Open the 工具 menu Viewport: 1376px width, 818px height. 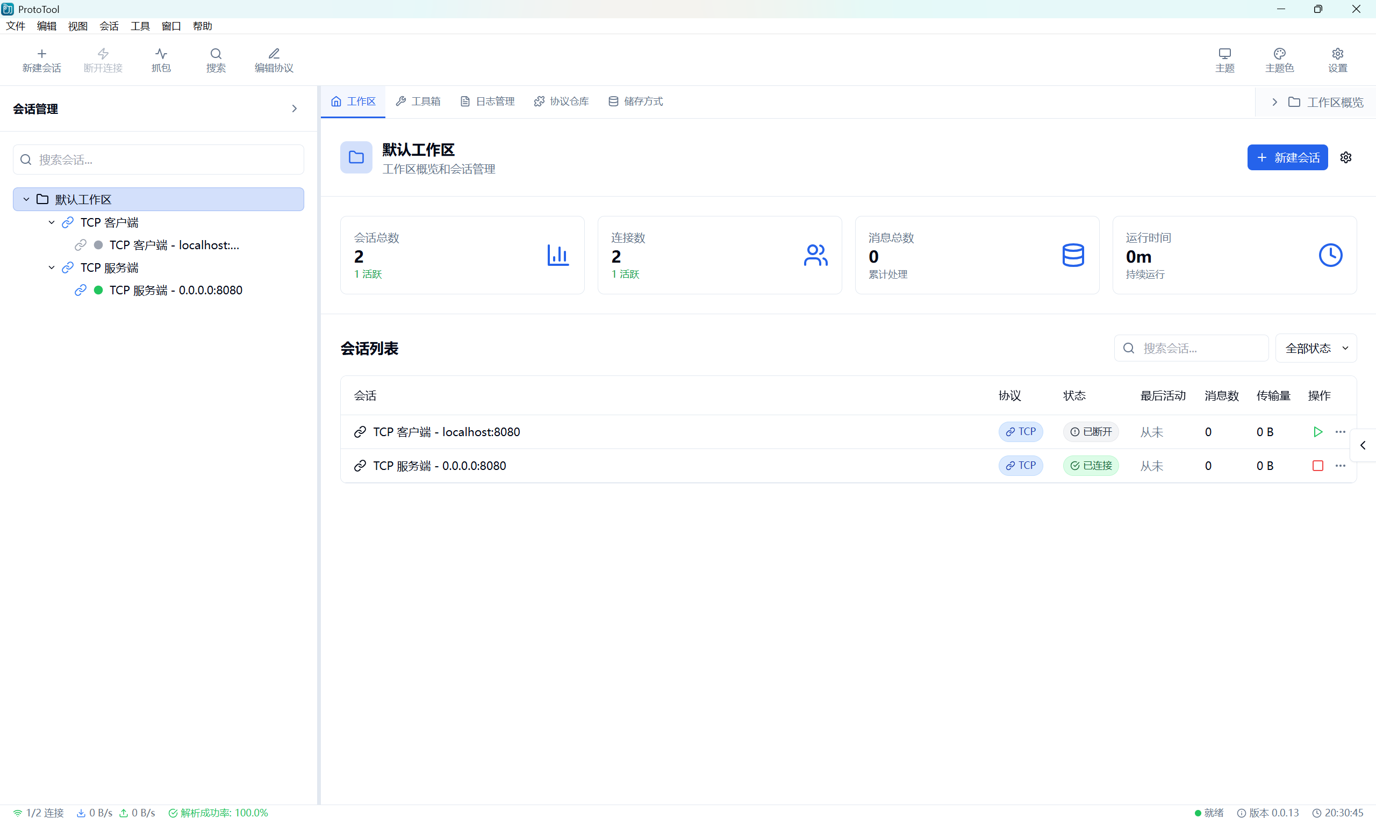click(x=140, y=26)
